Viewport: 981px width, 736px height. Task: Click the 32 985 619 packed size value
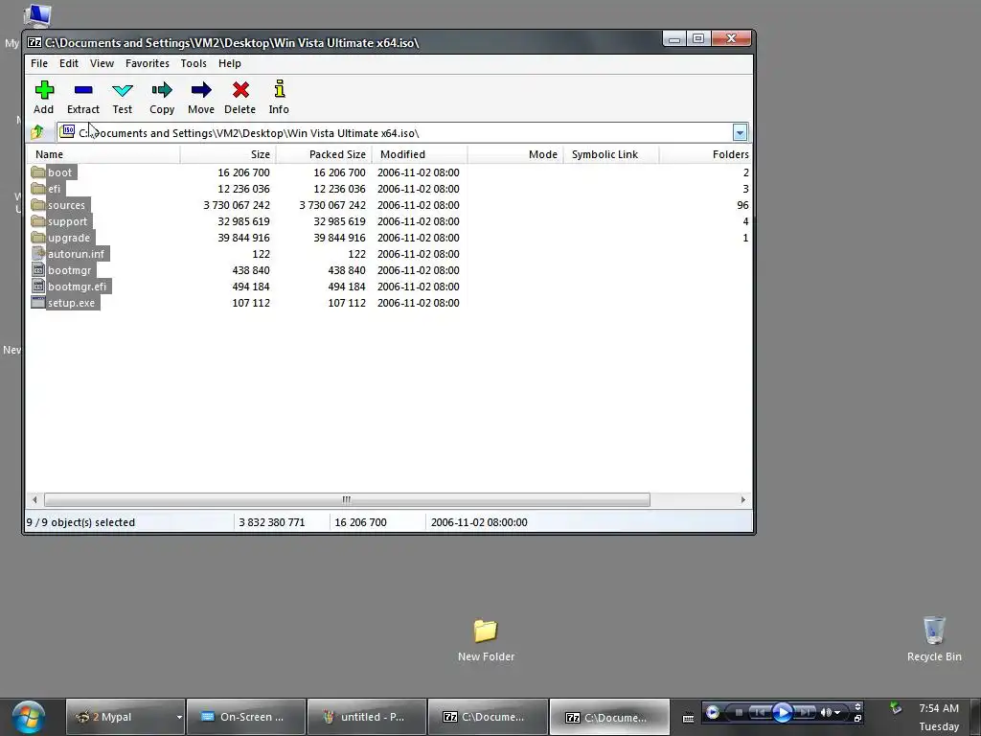(x=339, y=221)
